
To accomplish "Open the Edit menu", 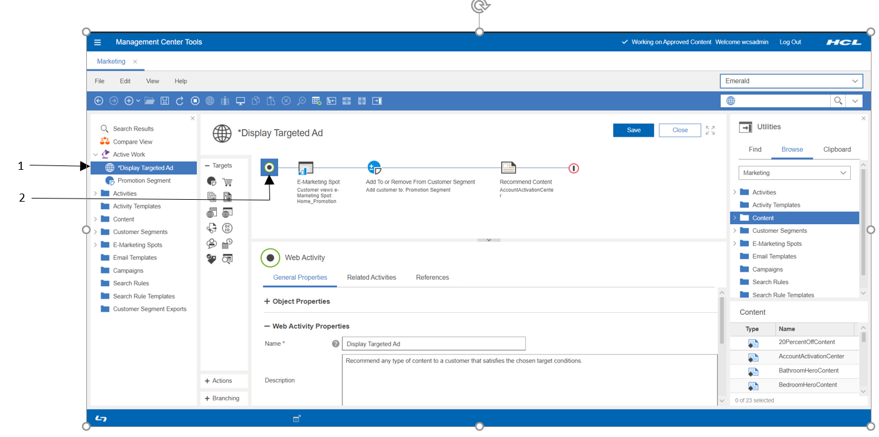I will click(x=125, y=81).
